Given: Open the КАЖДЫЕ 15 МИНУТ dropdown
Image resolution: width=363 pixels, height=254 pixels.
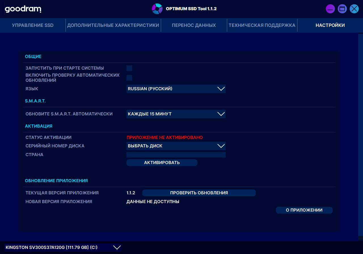Looking at the screenshot, I should (176, 114).
